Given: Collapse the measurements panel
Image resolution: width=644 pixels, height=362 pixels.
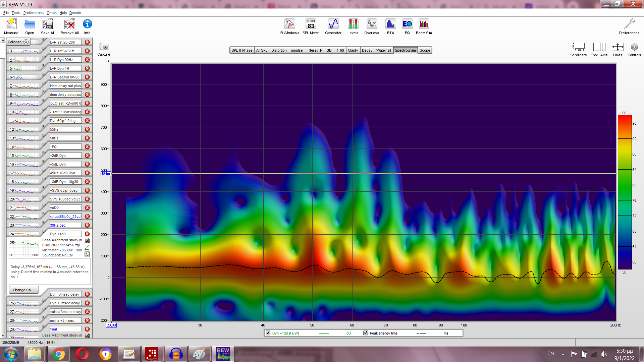Looking at the screenshot, I should (x=18, y=42).
